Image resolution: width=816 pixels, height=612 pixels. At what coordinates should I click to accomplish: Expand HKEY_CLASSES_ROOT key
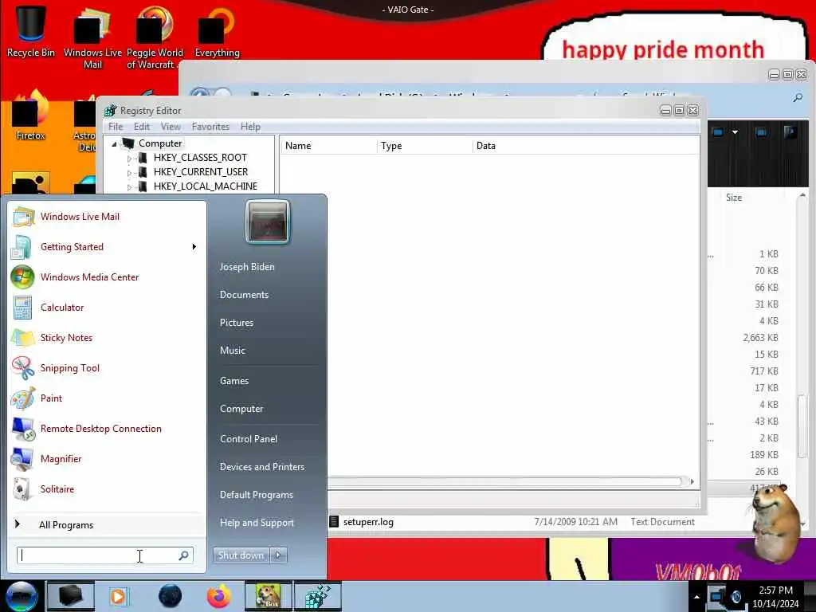130,159
